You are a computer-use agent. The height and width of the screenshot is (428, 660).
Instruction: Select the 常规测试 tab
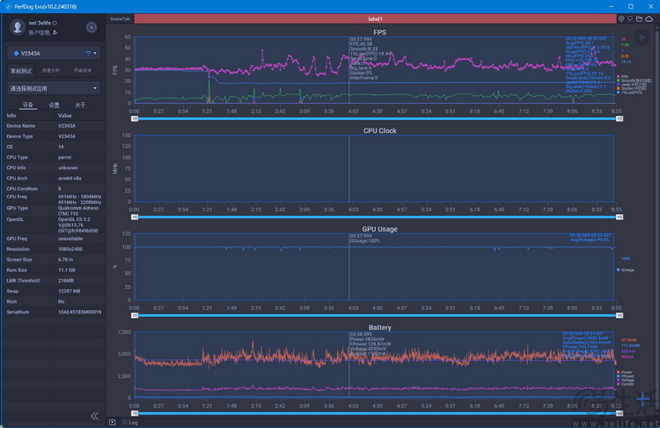click(x=21, y=70)
